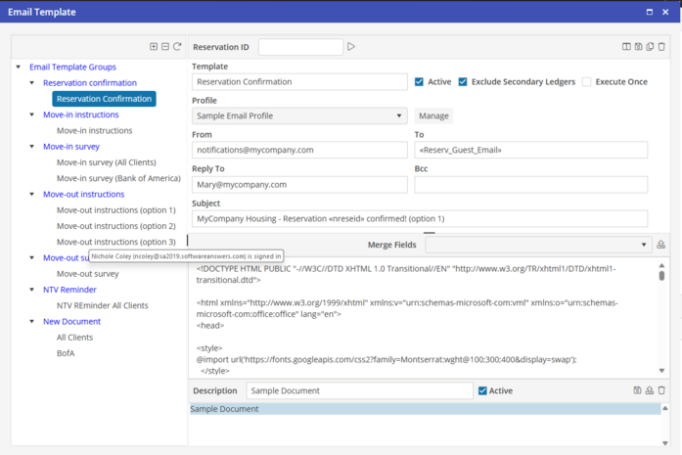Refresh the template tree list
The height and width of the screenshot is (455, 682).
pyautogui.click(x=177, y=47)
